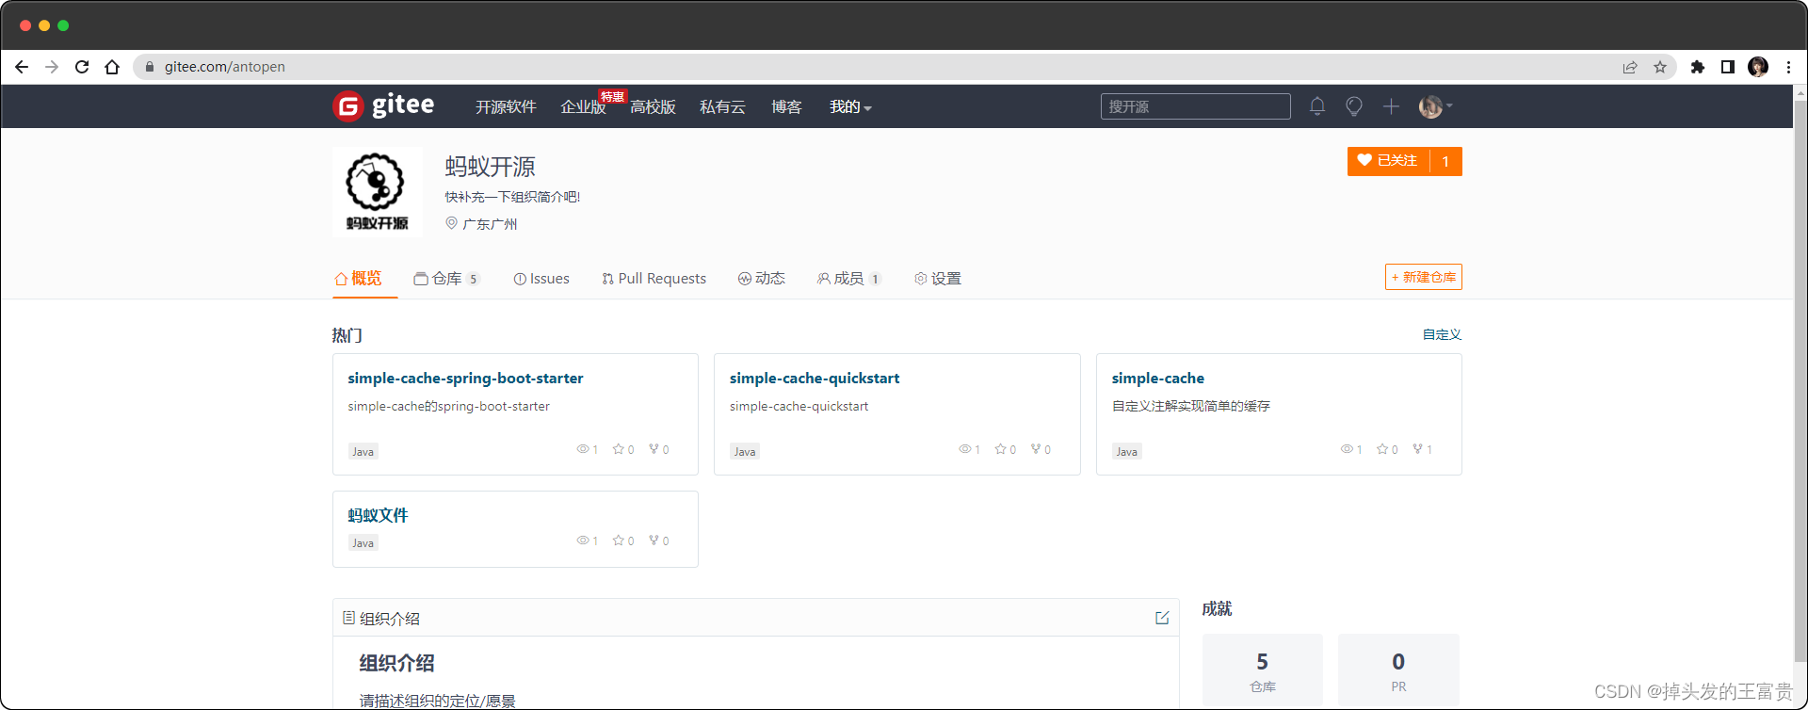Open 企业版 in the navigation bar
1808x710 pixels.
pyautogui.click(x=583, y=107)
